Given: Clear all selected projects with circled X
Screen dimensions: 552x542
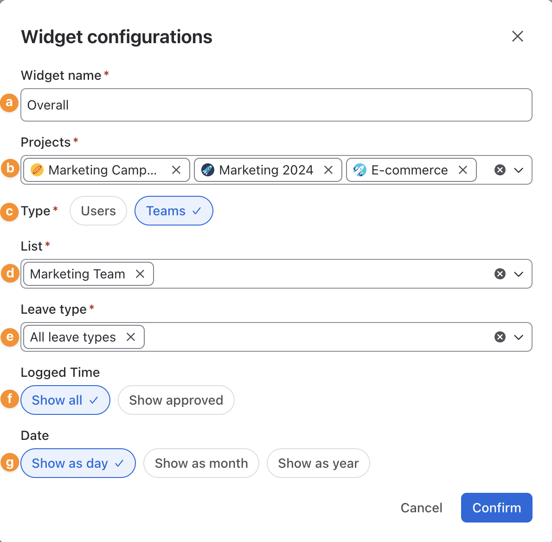Looking at the screenshot, I should point(500,170).
